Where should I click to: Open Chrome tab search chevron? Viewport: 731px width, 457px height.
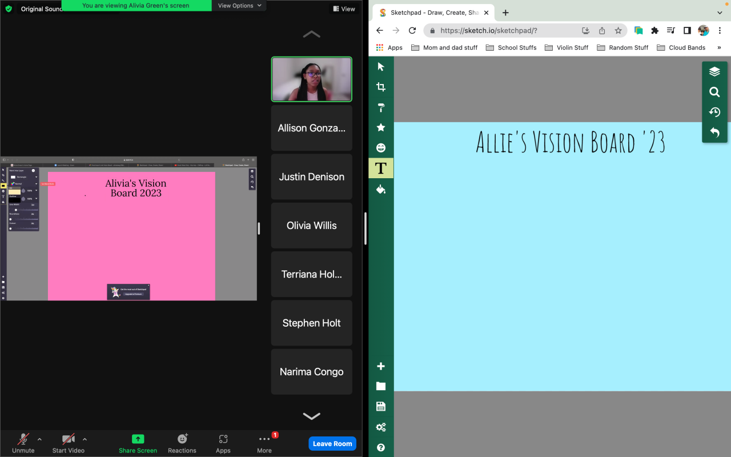coord(719,13)
